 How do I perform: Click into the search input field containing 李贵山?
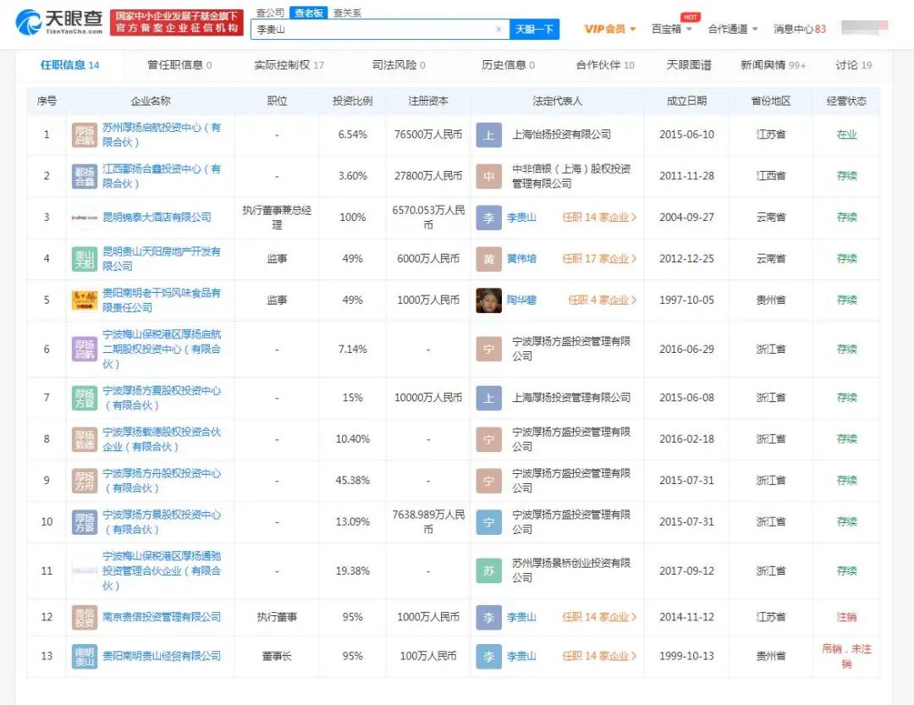pyautogui.click(x=372, y=30)
